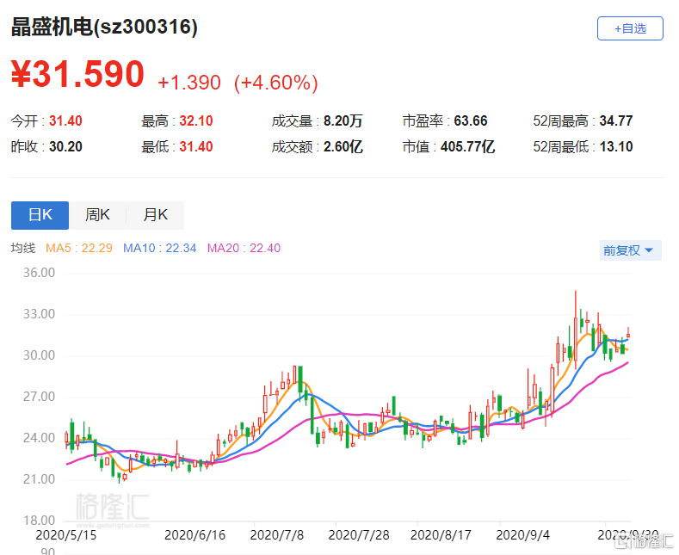The width and height of the screenshot is (679, 555).
Task: Click the 2020/7/28 date axis label
Action: [x=359, y=535]
